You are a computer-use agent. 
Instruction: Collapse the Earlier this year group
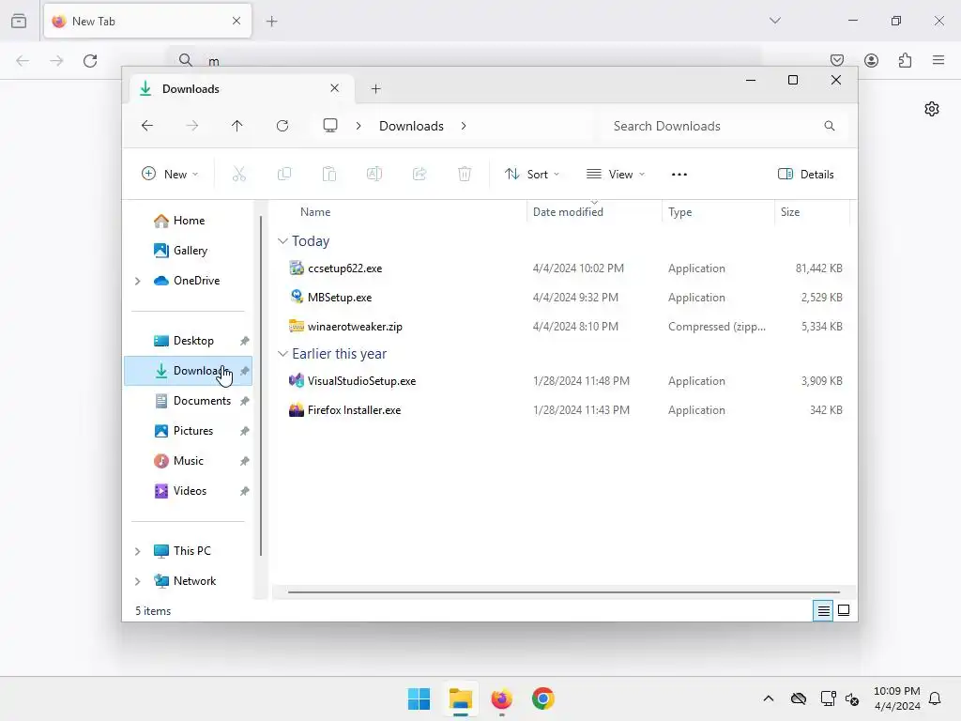tap(282, 354)
